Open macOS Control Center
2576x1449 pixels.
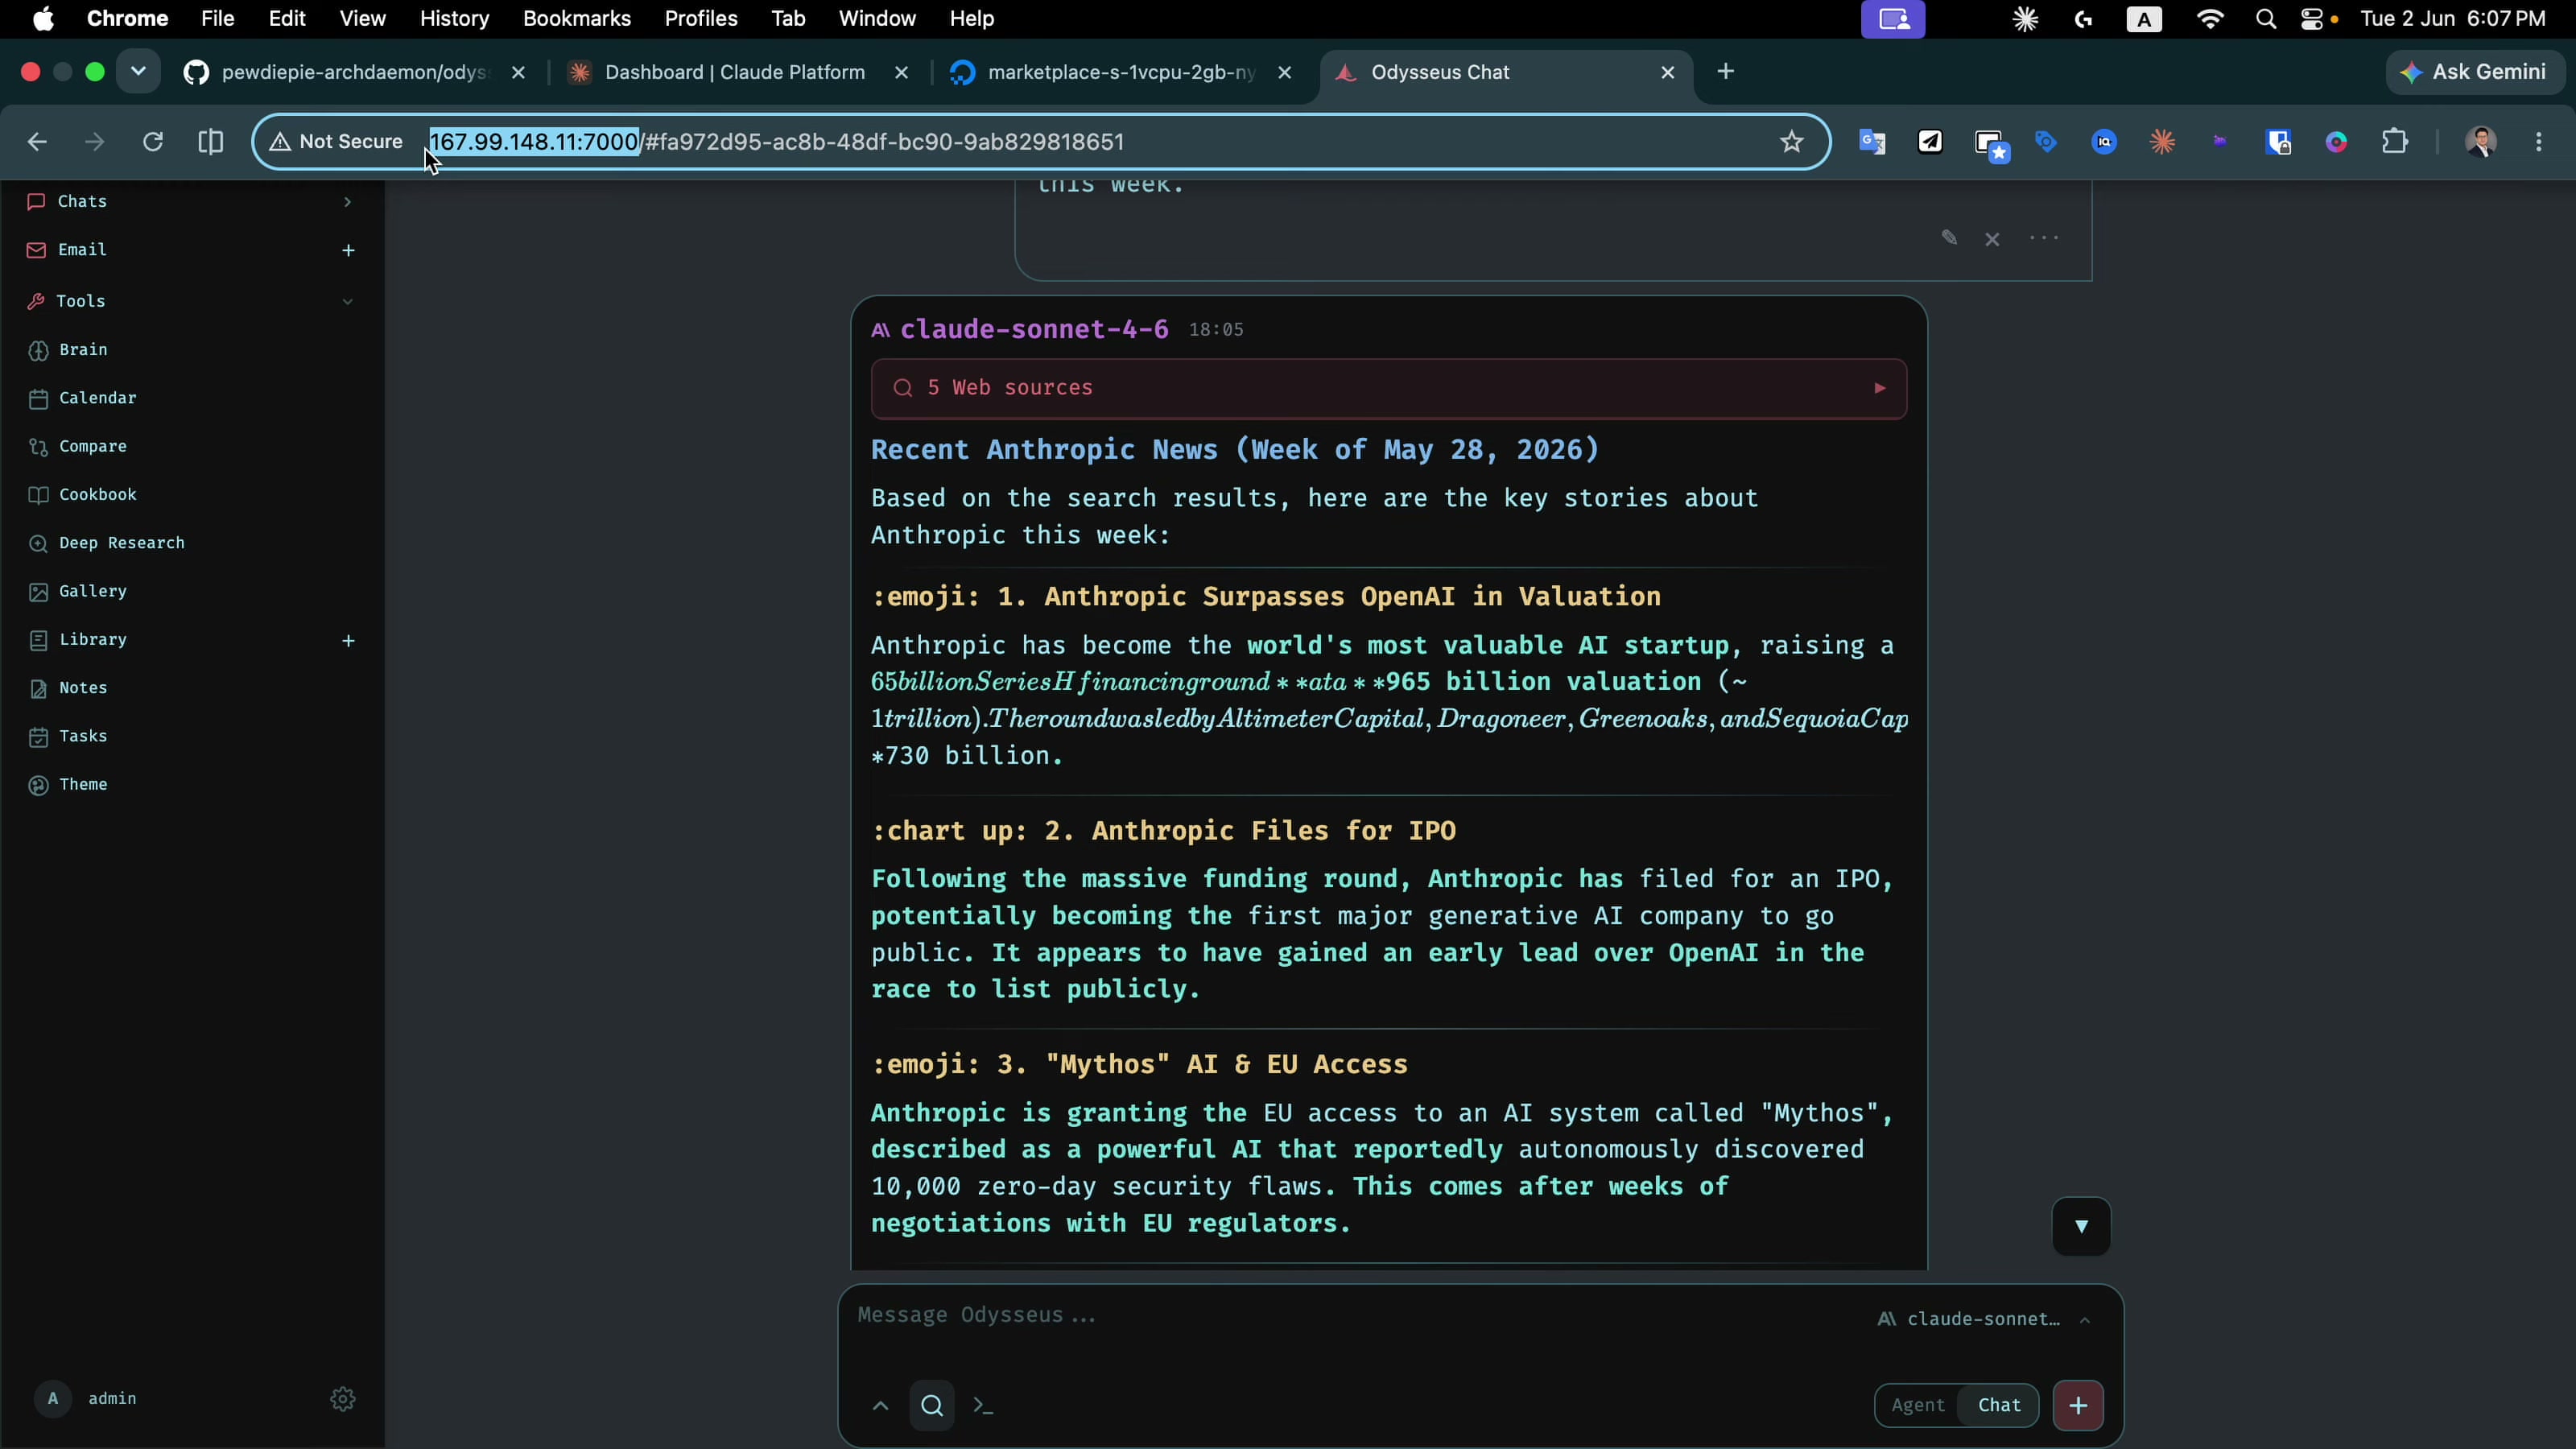coord(2312,19)
